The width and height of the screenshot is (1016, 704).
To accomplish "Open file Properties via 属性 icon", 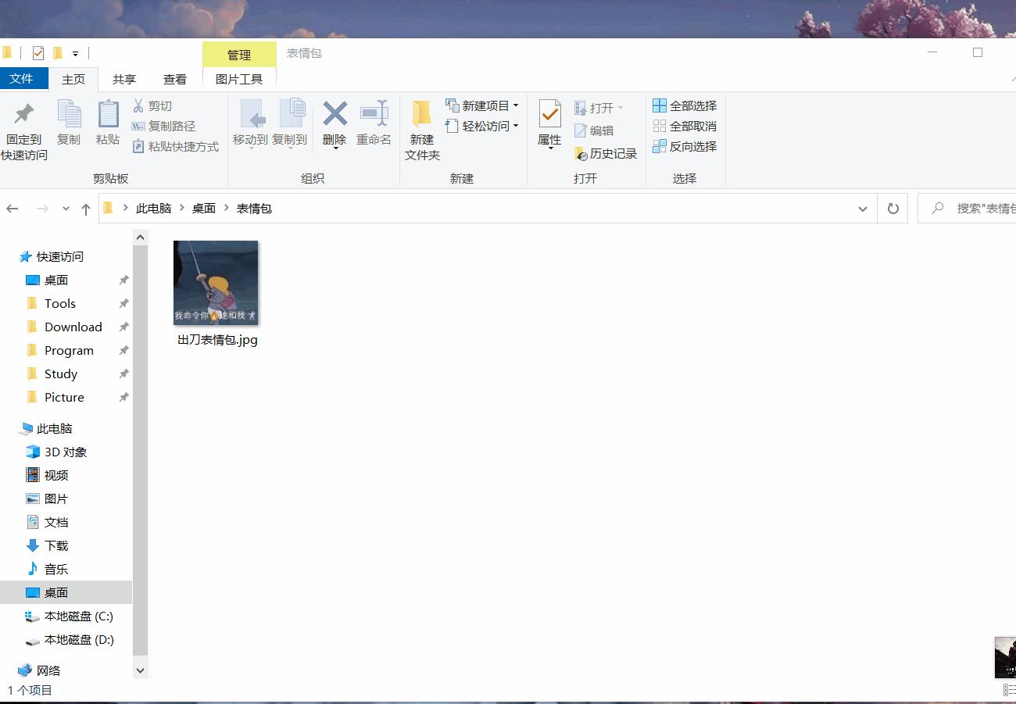I will coord(549,125).
